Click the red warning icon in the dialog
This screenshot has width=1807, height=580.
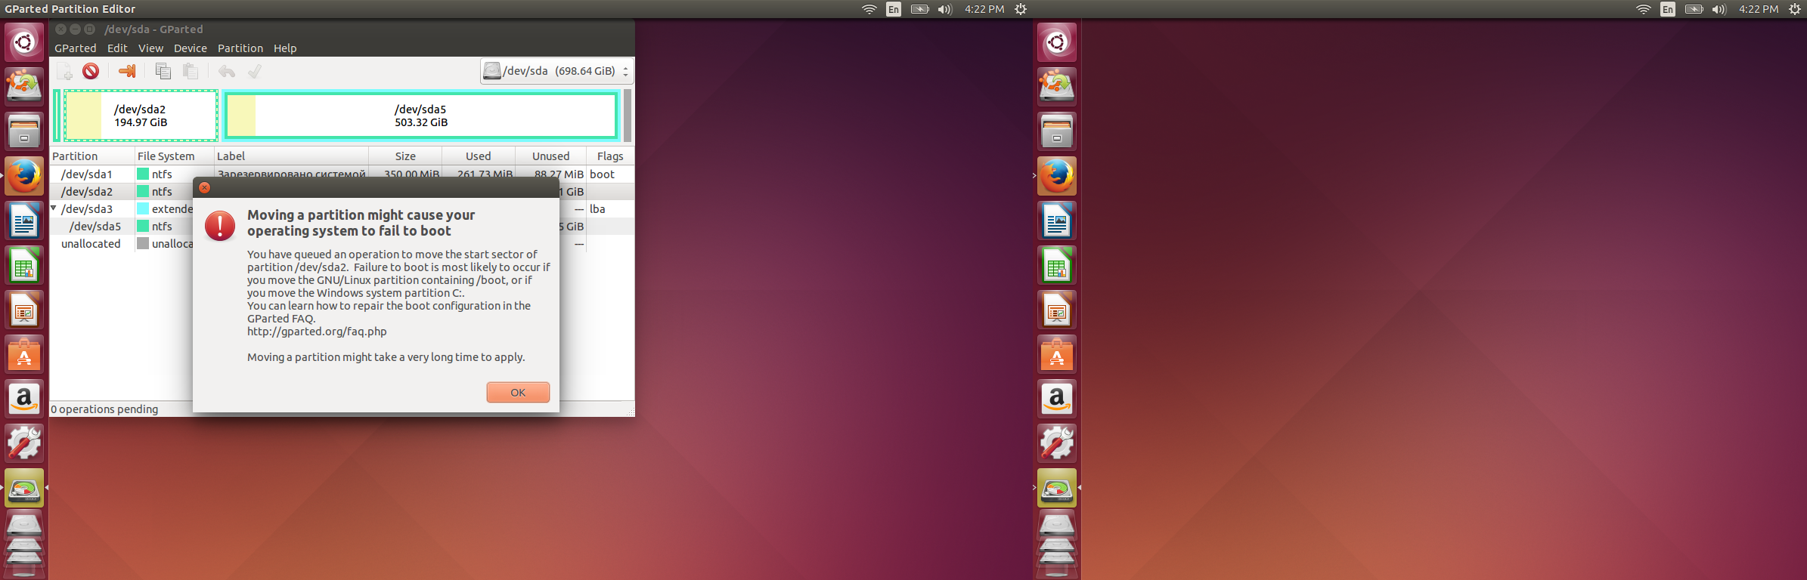point(220,226)
